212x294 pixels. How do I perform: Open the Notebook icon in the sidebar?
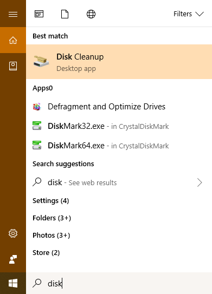13,66
